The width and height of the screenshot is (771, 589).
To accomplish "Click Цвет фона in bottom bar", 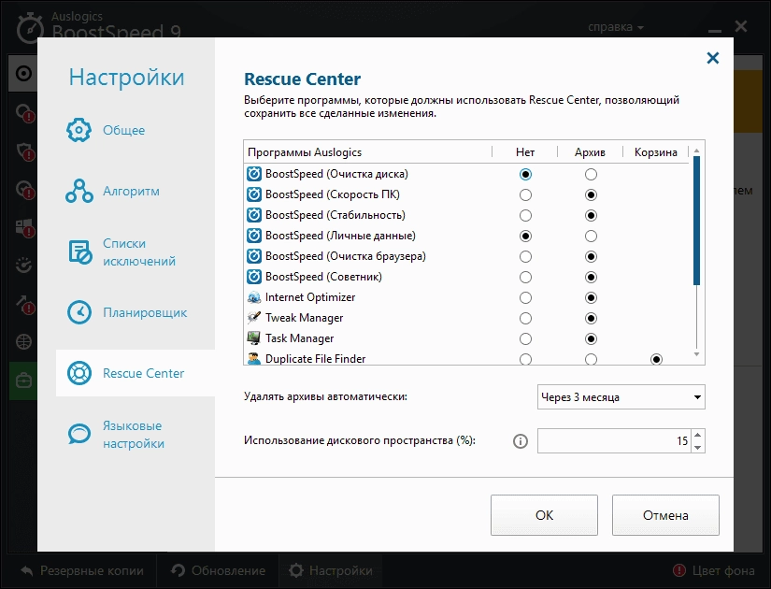I will click(713, 571).
